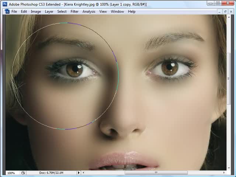Screen dimensions: 236x177
Task: Open the Select menu
Action: (62, 11)
